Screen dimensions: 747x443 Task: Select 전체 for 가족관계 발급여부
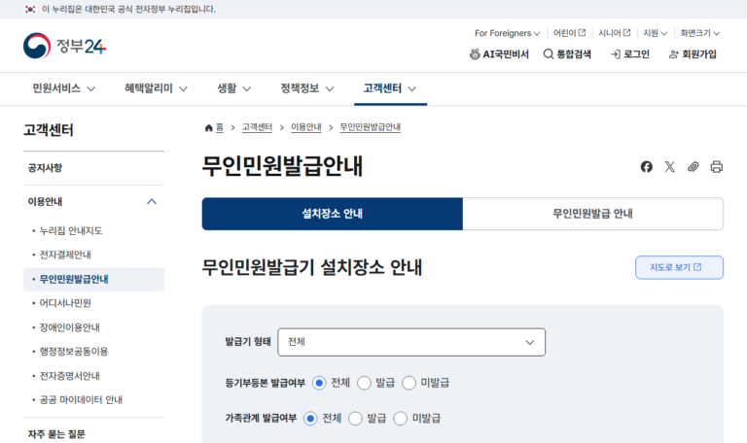pos(310,419)
